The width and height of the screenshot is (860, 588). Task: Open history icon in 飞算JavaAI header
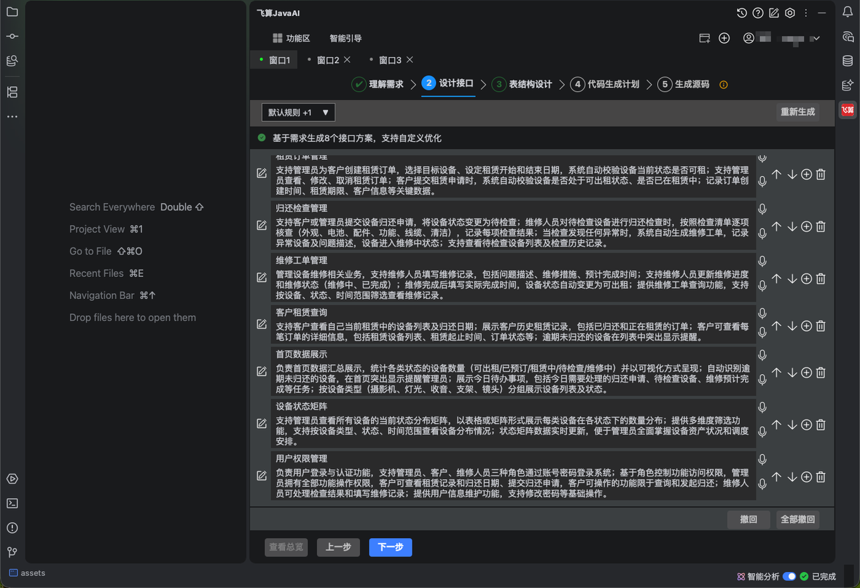742,13
